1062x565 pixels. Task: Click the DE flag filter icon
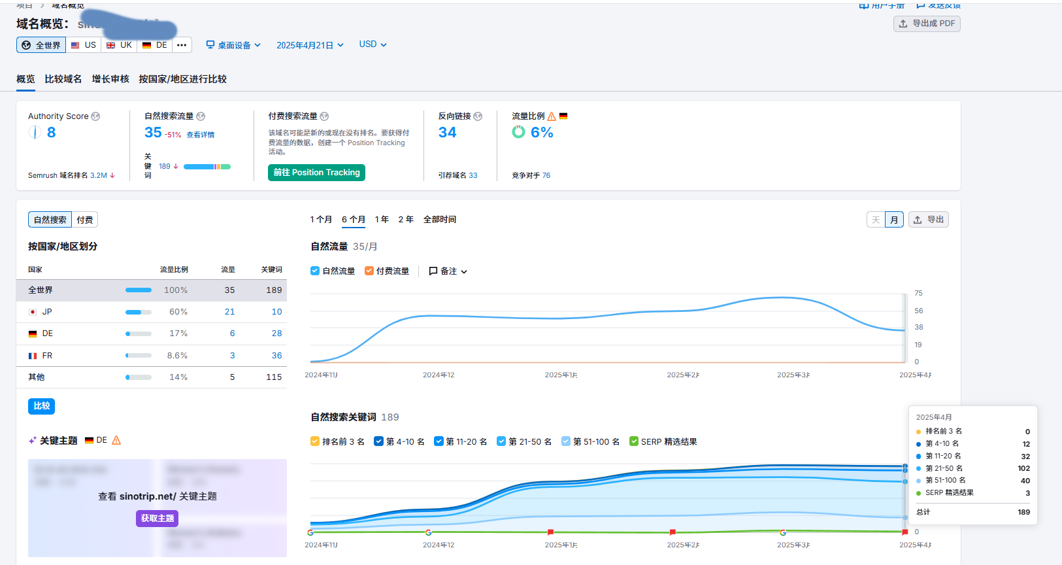(x=146, y=45)
